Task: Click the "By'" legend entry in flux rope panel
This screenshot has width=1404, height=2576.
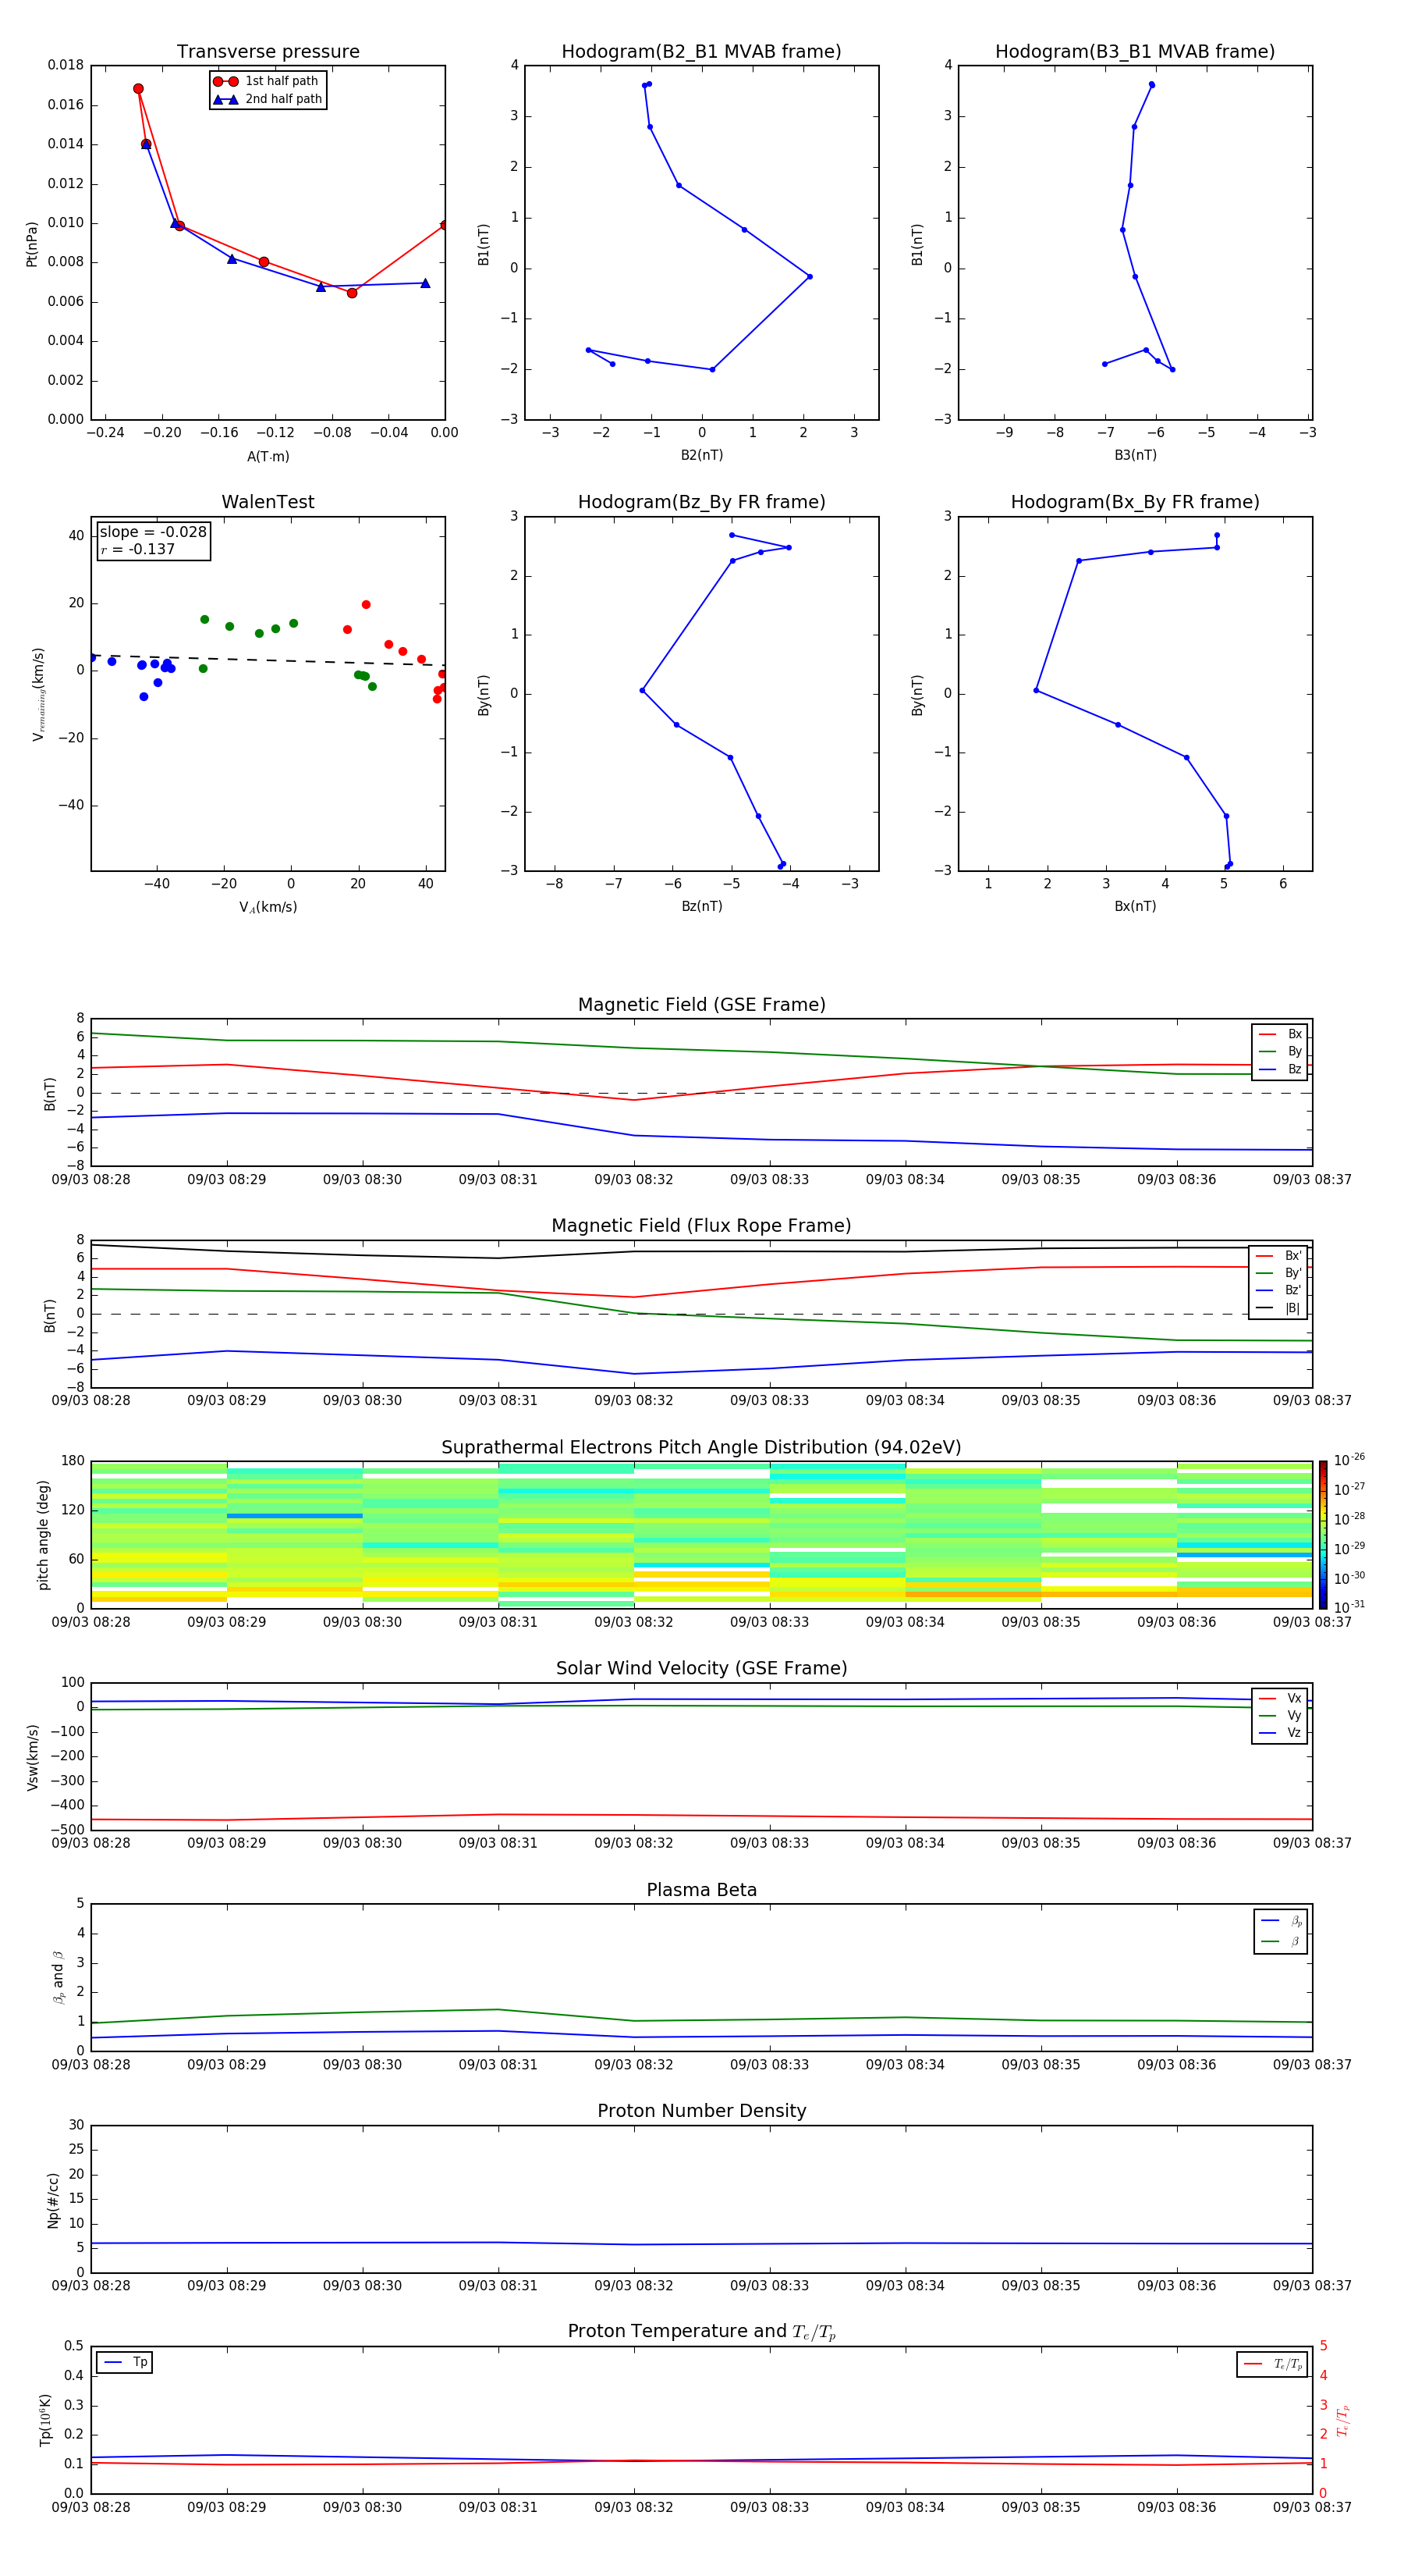Action: pyautogui.click(x=1279, y=1273)
